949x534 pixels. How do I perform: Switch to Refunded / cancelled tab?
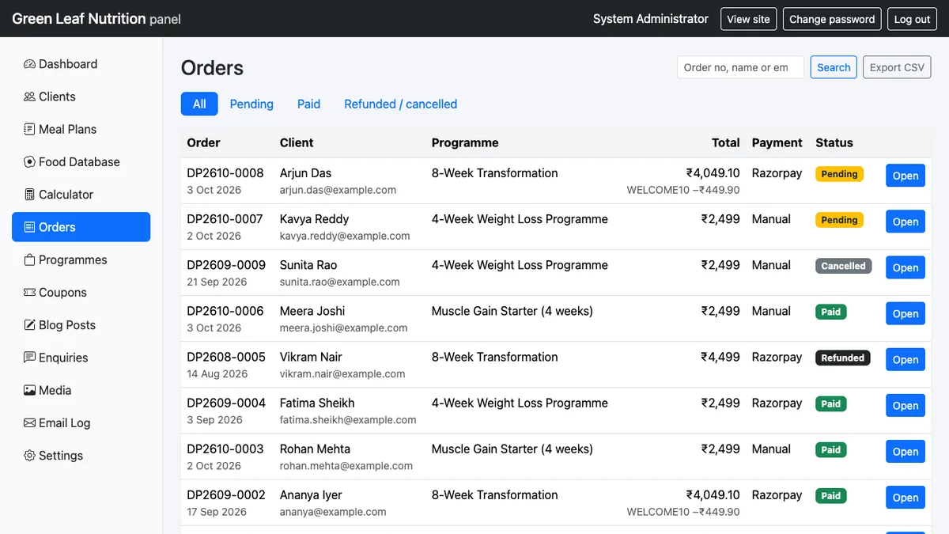tap(400, 104)
